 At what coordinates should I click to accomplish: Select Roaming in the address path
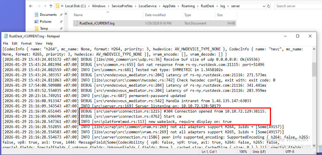coord(188,6)
